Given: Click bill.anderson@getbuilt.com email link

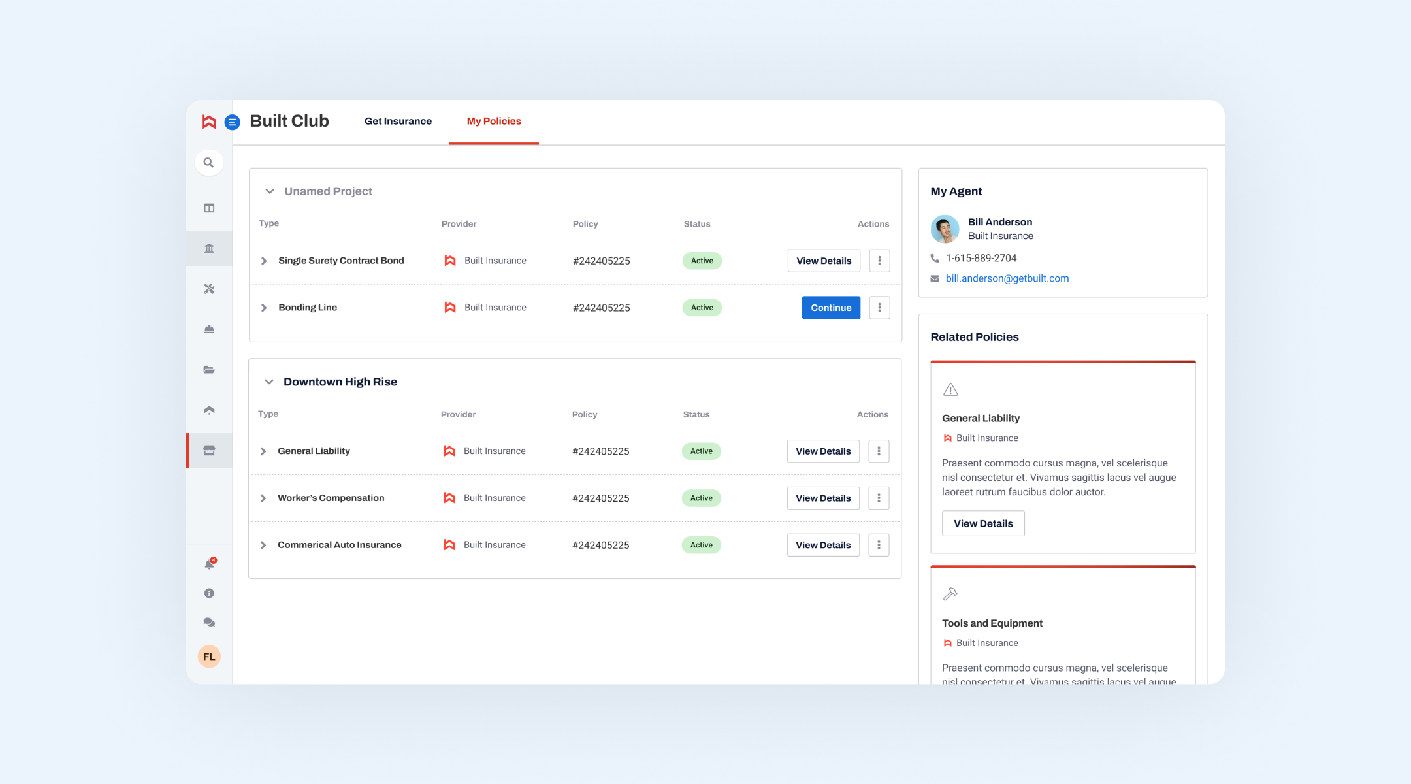Looking at the screenshot, I should pyautogui.click(x=1007, y=278).
